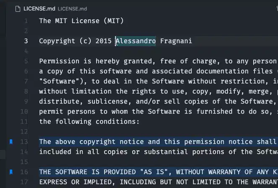Click the bookmarked line starting 'The above copyright'
The height and width of the screenshot is (188, 278).
click(x=158, y=142)
